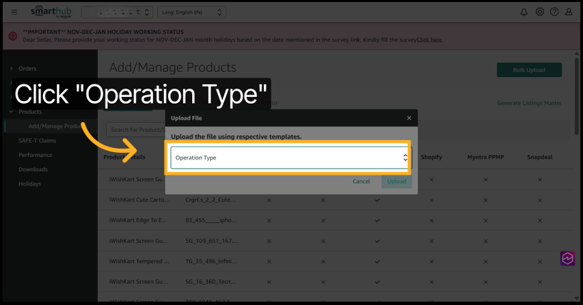Follow the survey "Click here" link
Image resolution: width=583 pixels, height=305 pixels.
429,40
